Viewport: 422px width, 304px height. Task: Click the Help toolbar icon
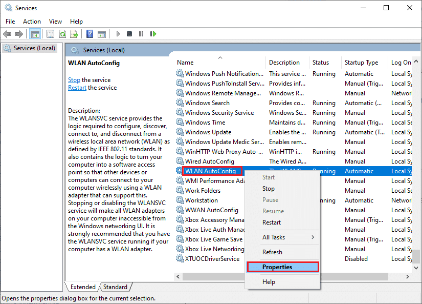89,34
